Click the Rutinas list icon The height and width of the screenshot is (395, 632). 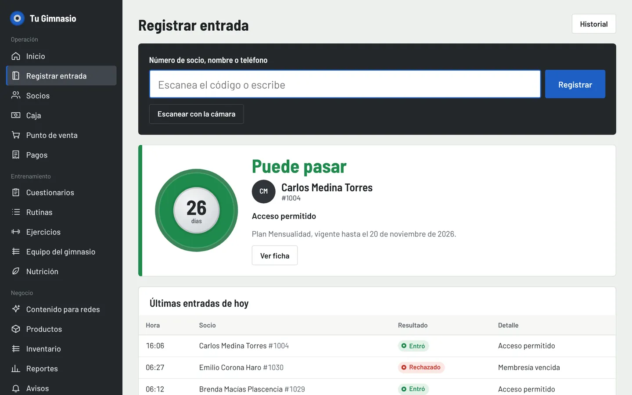point(16,212)
